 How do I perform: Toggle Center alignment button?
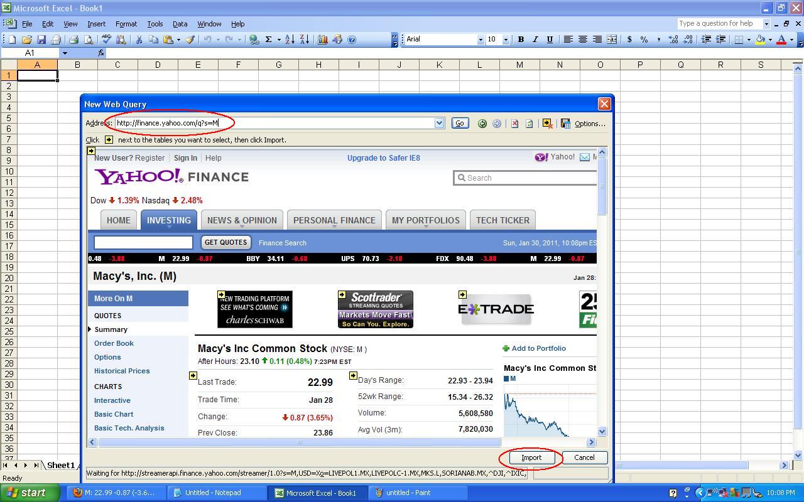click(x=582, y=40)
